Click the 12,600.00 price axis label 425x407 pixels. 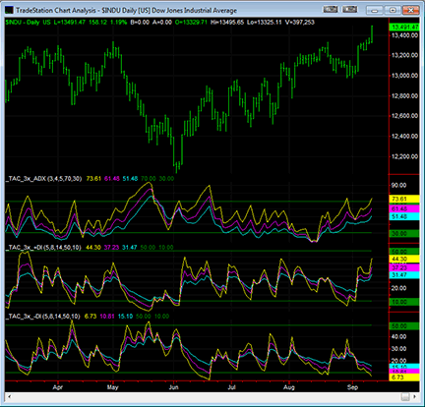(x=404, y=116)
